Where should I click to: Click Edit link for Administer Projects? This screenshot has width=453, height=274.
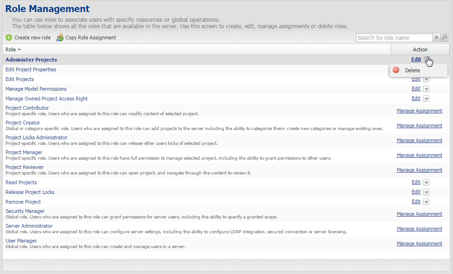click(416, 60)
